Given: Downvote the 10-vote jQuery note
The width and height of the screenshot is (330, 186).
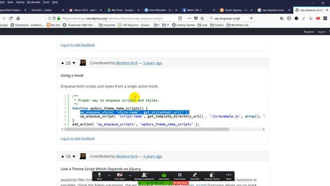Looking at the screenshot, I should click(x=74, y=157).
